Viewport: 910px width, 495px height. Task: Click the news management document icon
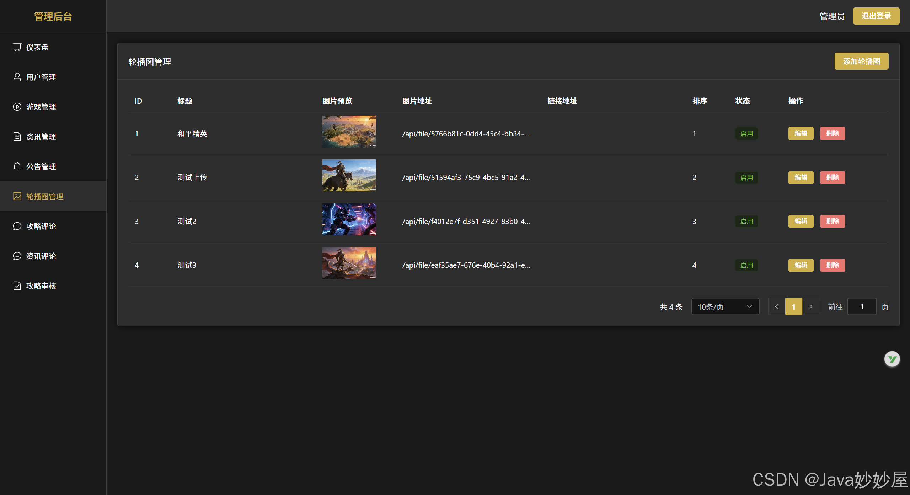click(x=17, y=137)
